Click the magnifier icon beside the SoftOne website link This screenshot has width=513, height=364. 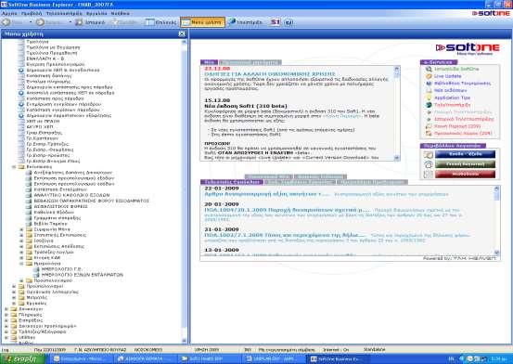click(429, 69)
